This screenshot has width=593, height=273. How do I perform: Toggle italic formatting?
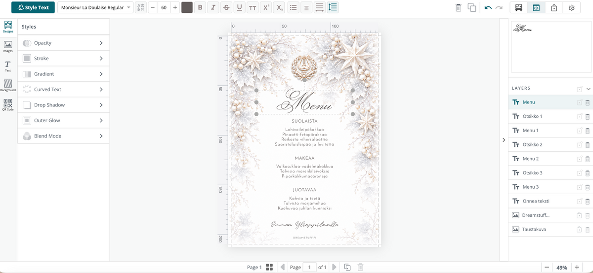[x=213, y=7]
